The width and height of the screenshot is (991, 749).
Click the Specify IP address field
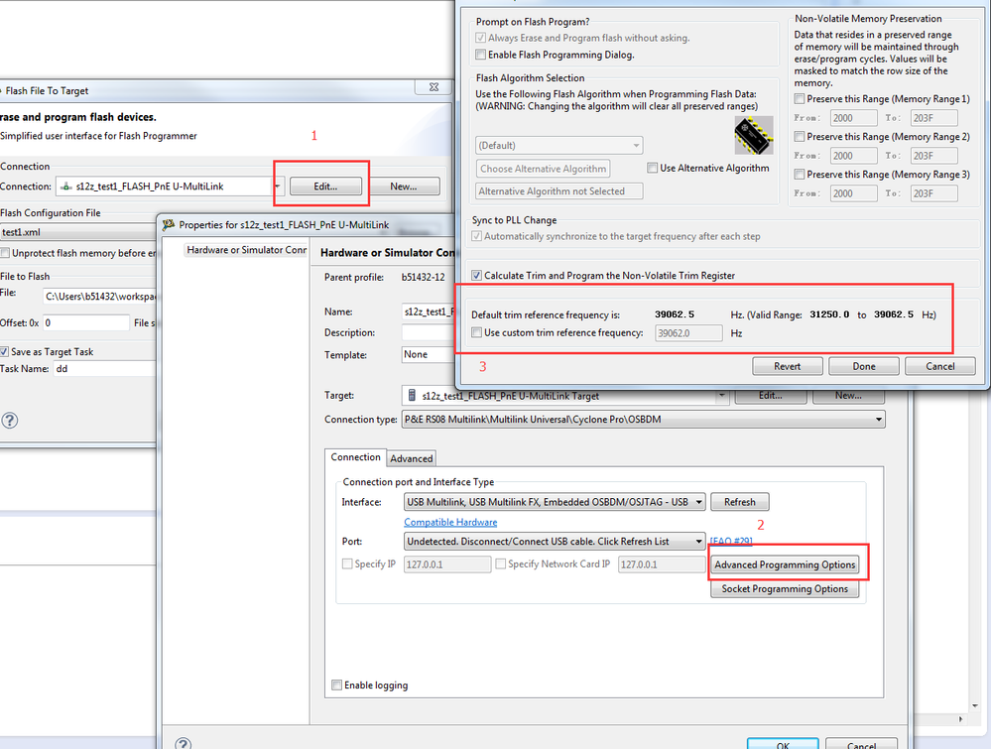[446, 564]
